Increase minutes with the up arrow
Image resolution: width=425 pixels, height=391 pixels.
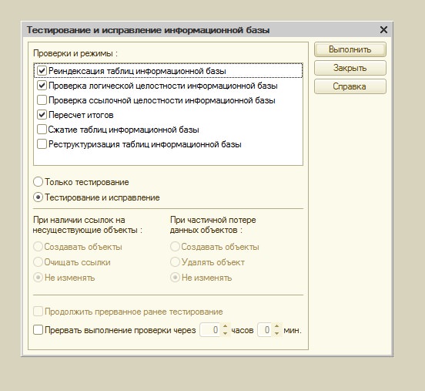click(x=276, y=327)
